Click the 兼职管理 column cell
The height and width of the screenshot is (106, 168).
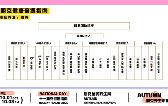[24, 63]
